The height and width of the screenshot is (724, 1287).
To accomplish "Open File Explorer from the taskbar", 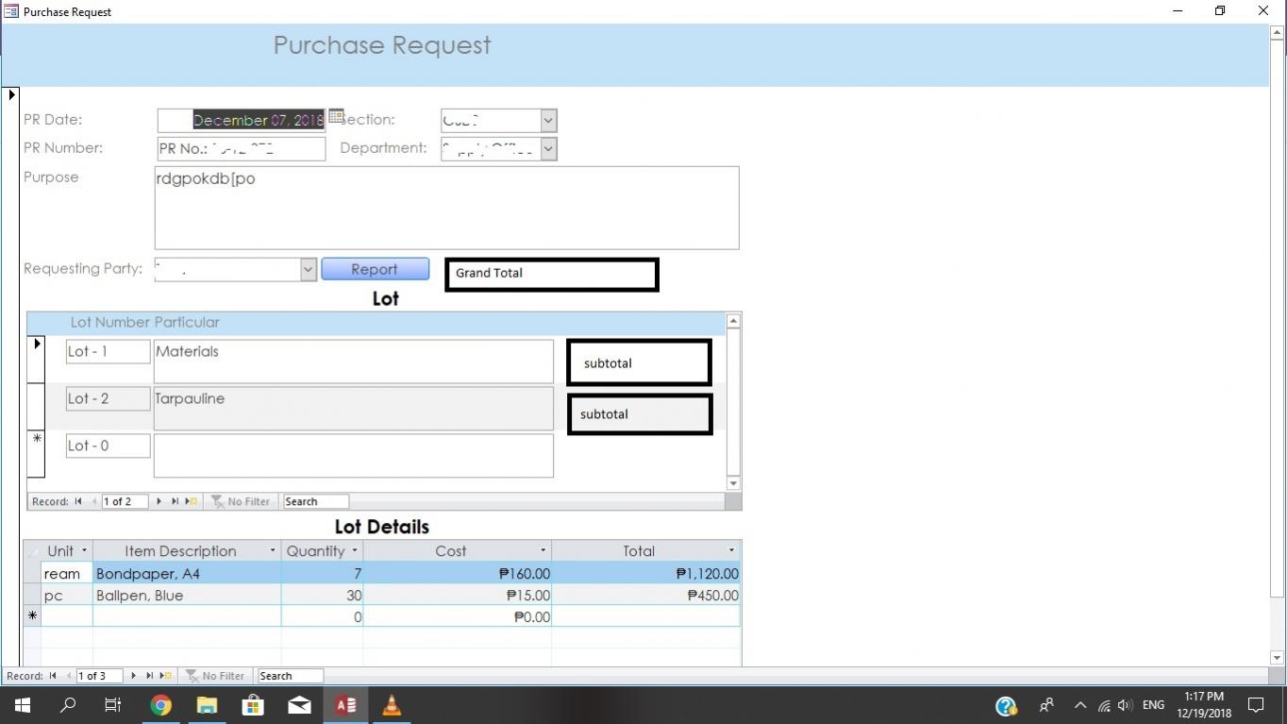I will (x=207, y=705).
